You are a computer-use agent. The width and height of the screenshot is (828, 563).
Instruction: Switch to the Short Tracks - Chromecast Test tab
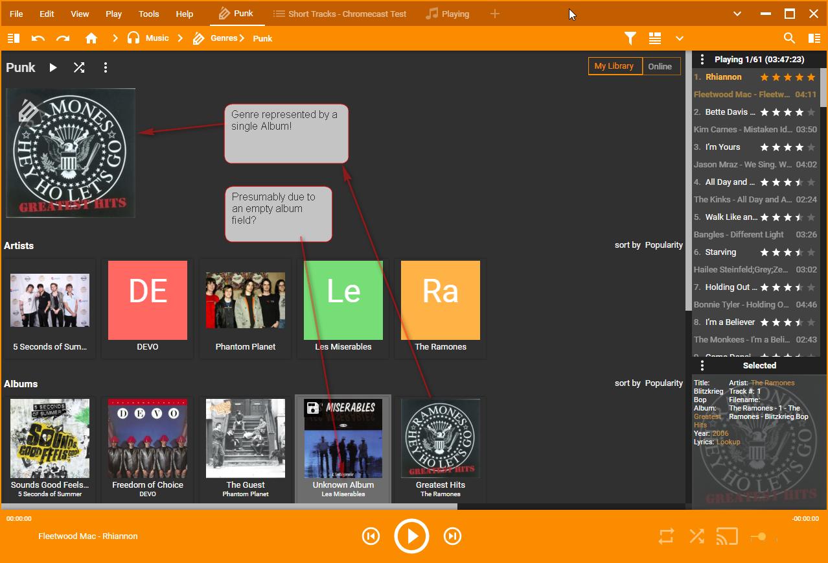340,14
